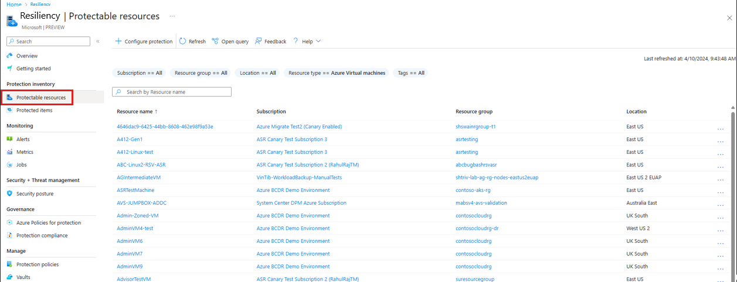Click Home breadcrumb link
This screenshot has height=282, width=737.
(13, 4)
